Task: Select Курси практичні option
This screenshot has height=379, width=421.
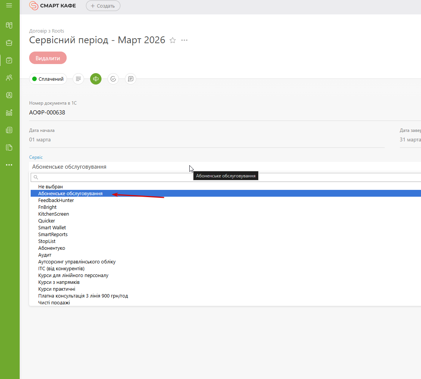Action: (226, 289)
